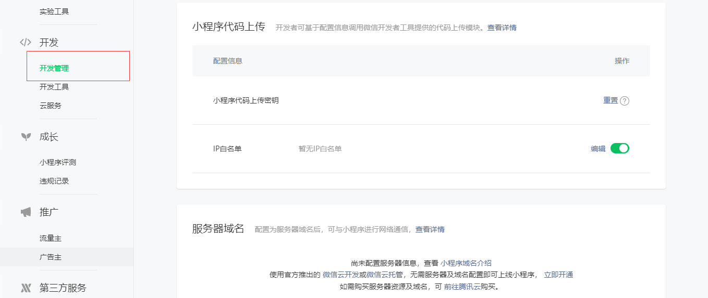Go to 小程序评测 page
Screen dimensions: 708x298
click(58, 162)
